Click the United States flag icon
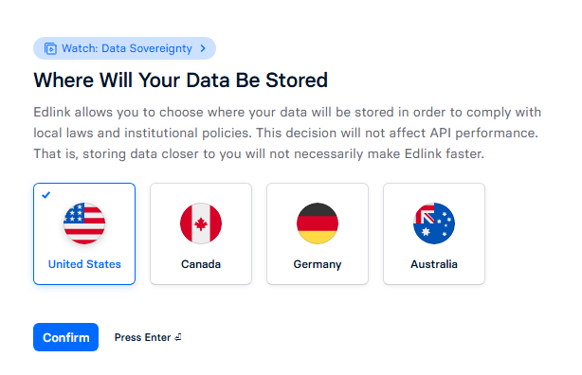Image resolution: width=582 pixels, height=375 pixels. tap(84, 223)
